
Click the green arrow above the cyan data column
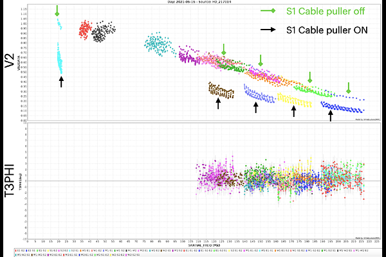[57, 10]
